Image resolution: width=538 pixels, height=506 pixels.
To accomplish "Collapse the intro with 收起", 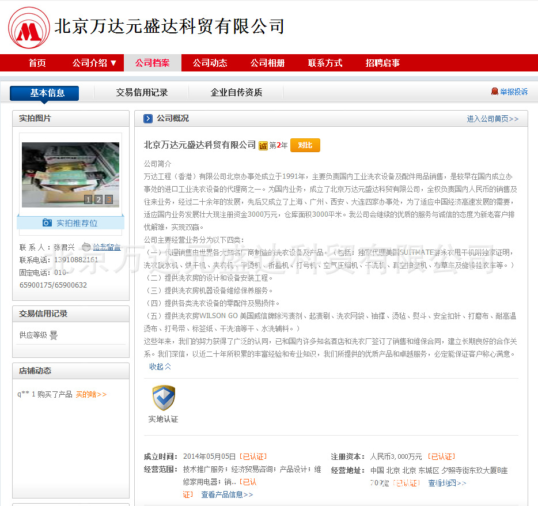I will (160, 367).
